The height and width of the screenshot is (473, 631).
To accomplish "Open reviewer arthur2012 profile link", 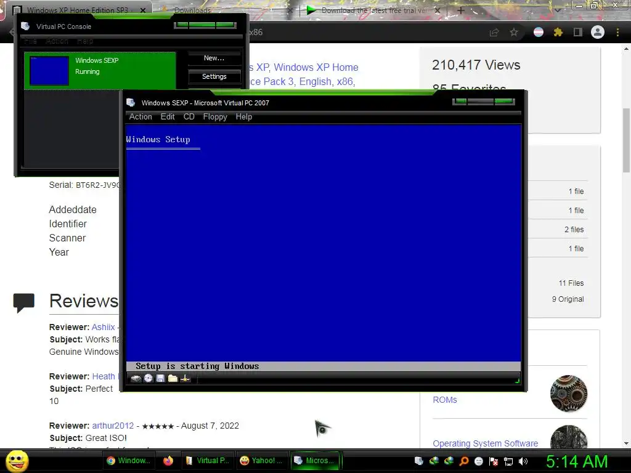I will 113,426.
